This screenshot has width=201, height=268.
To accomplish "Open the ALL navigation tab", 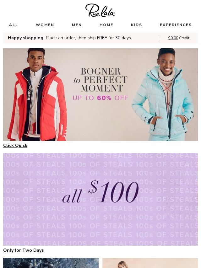I will pyautogui.click(x=14, y=25).
